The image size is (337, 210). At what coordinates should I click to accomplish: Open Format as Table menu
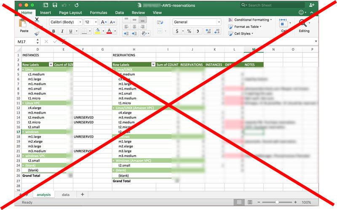[245, 27]
